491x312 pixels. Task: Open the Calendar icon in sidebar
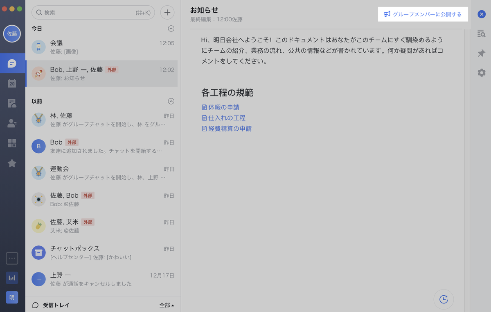click(12, 83)
